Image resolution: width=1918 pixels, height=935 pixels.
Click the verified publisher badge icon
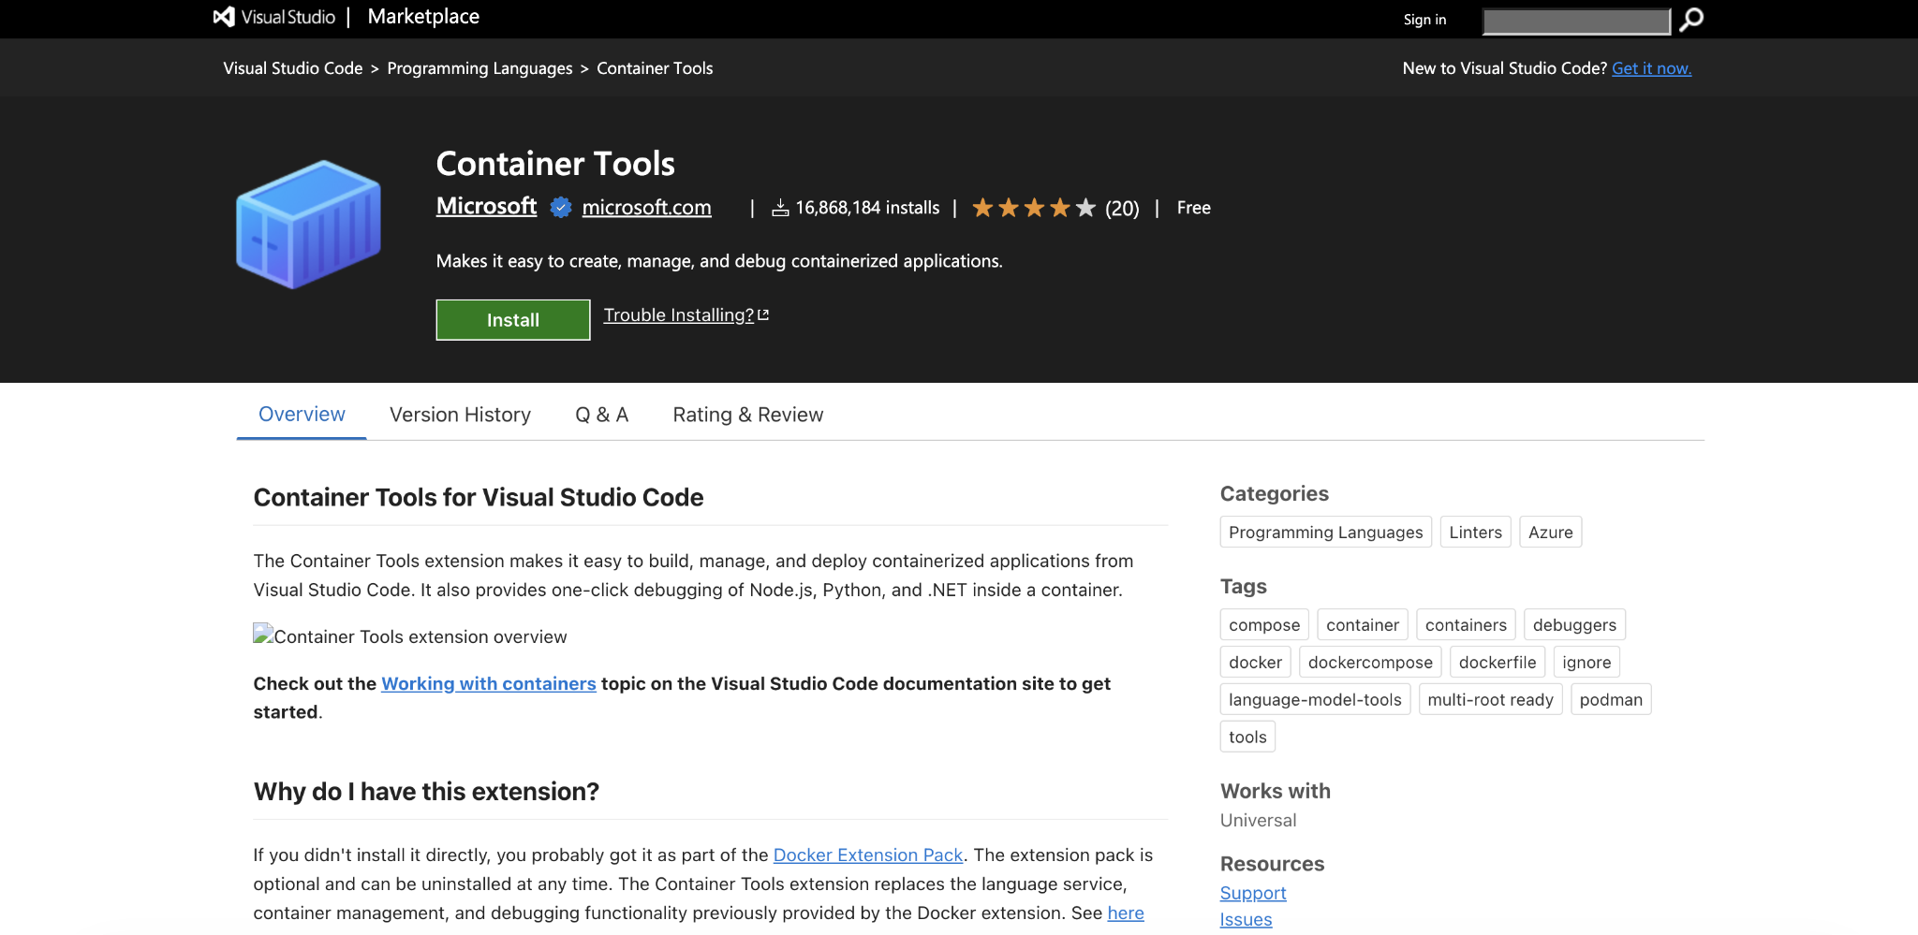click(560, 208)
